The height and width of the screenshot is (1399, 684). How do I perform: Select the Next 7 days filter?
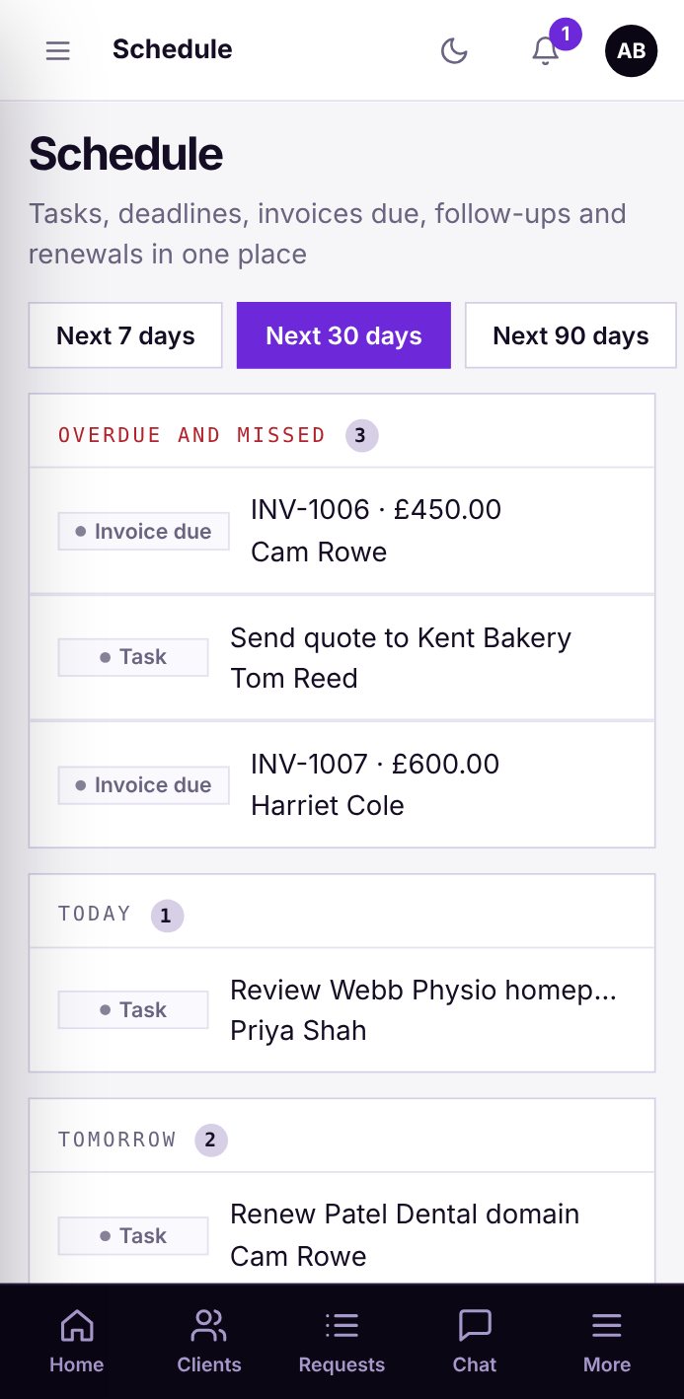[x=125, y=335]
